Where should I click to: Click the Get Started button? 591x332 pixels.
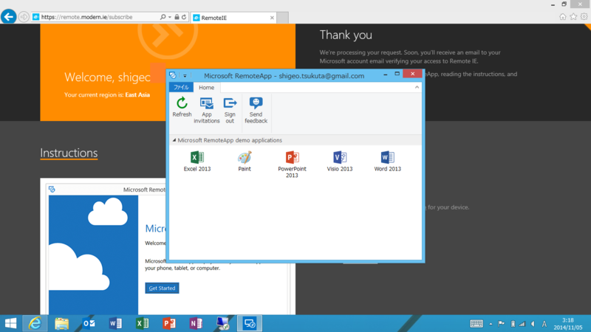pos(162,288)
